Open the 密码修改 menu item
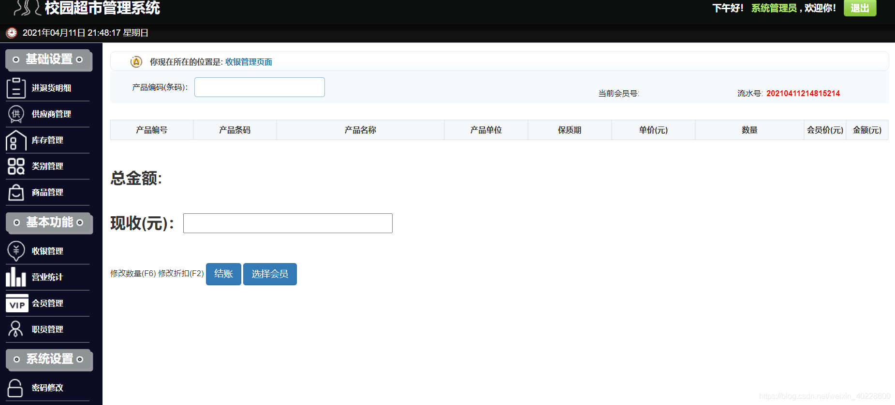Image resolution: width=895 pixels, height=405 pixels. (x=47, y=388)
